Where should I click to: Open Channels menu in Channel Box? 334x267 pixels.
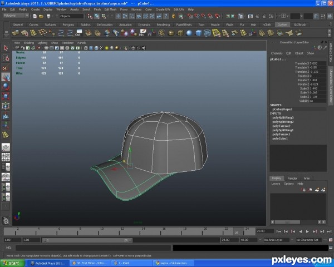[277, 53]
